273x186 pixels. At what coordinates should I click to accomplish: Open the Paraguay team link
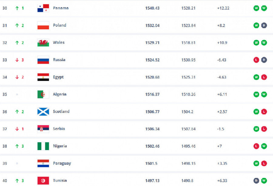62,163
